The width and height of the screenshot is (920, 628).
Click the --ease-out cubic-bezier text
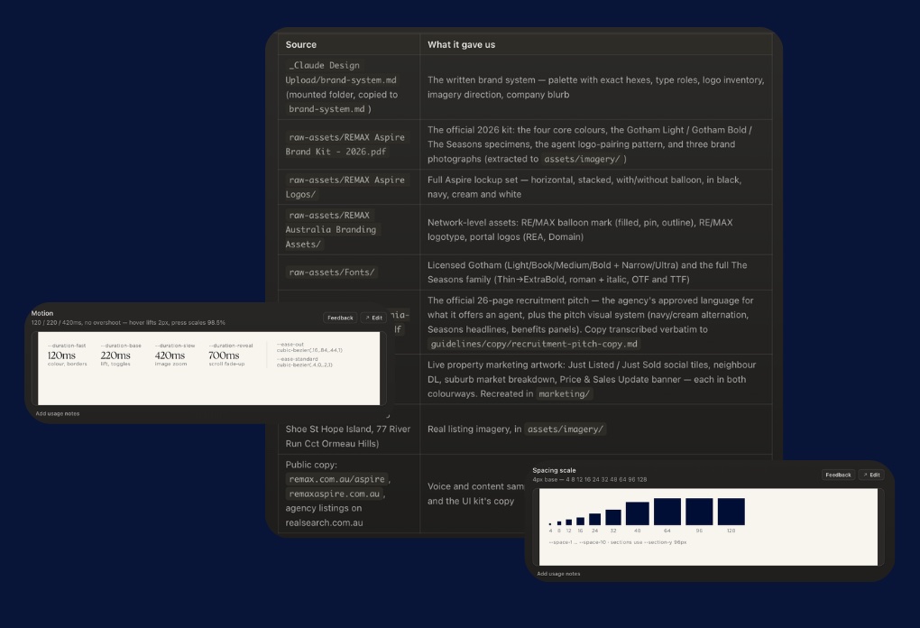point(309,347)
